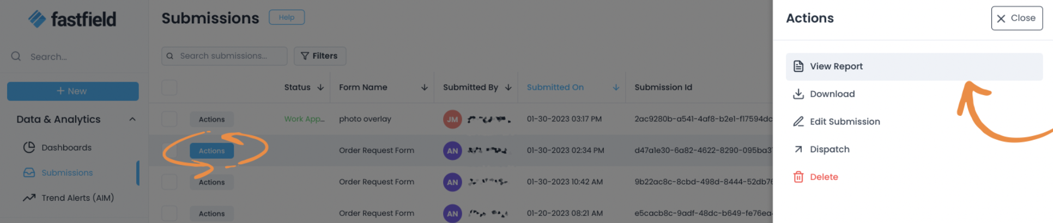Viewport: 1053px width, 223px height.
Task: Open Dashboards from the sidebar icon
Action: 29,147
